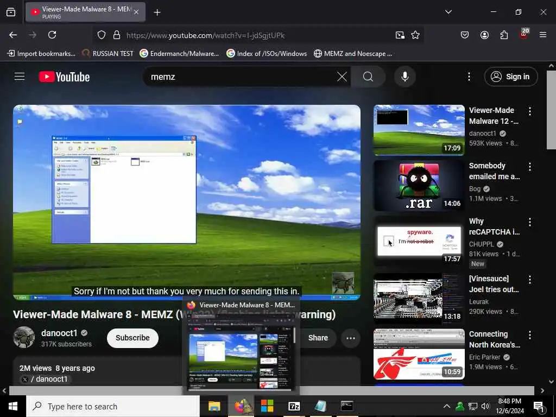Open the extensions puzzle icon
Image resolution: width=556 pixels, height=417 pixels.
(x=504, y=35)
